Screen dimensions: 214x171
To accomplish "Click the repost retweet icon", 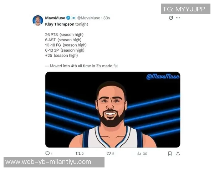I will pos(78,154).
